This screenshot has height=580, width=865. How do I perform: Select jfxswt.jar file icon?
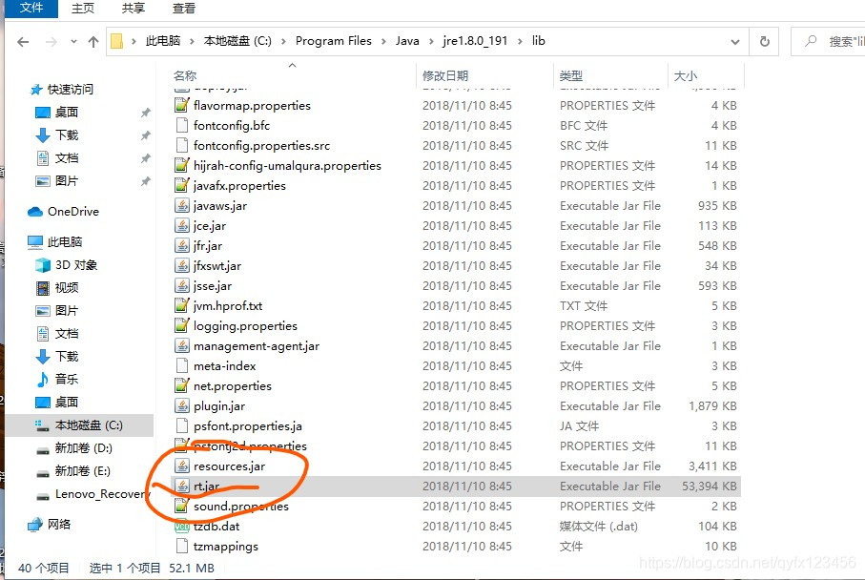(181, 265)
